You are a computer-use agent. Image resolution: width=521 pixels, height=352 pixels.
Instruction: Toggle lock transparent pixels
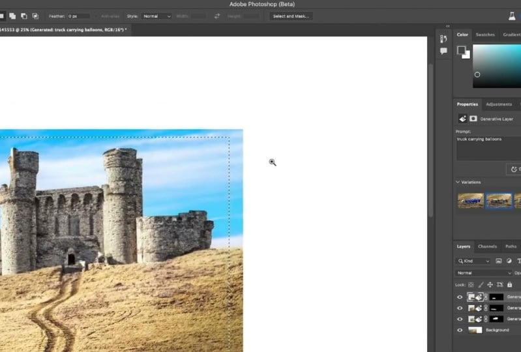[x=471, y=285]
